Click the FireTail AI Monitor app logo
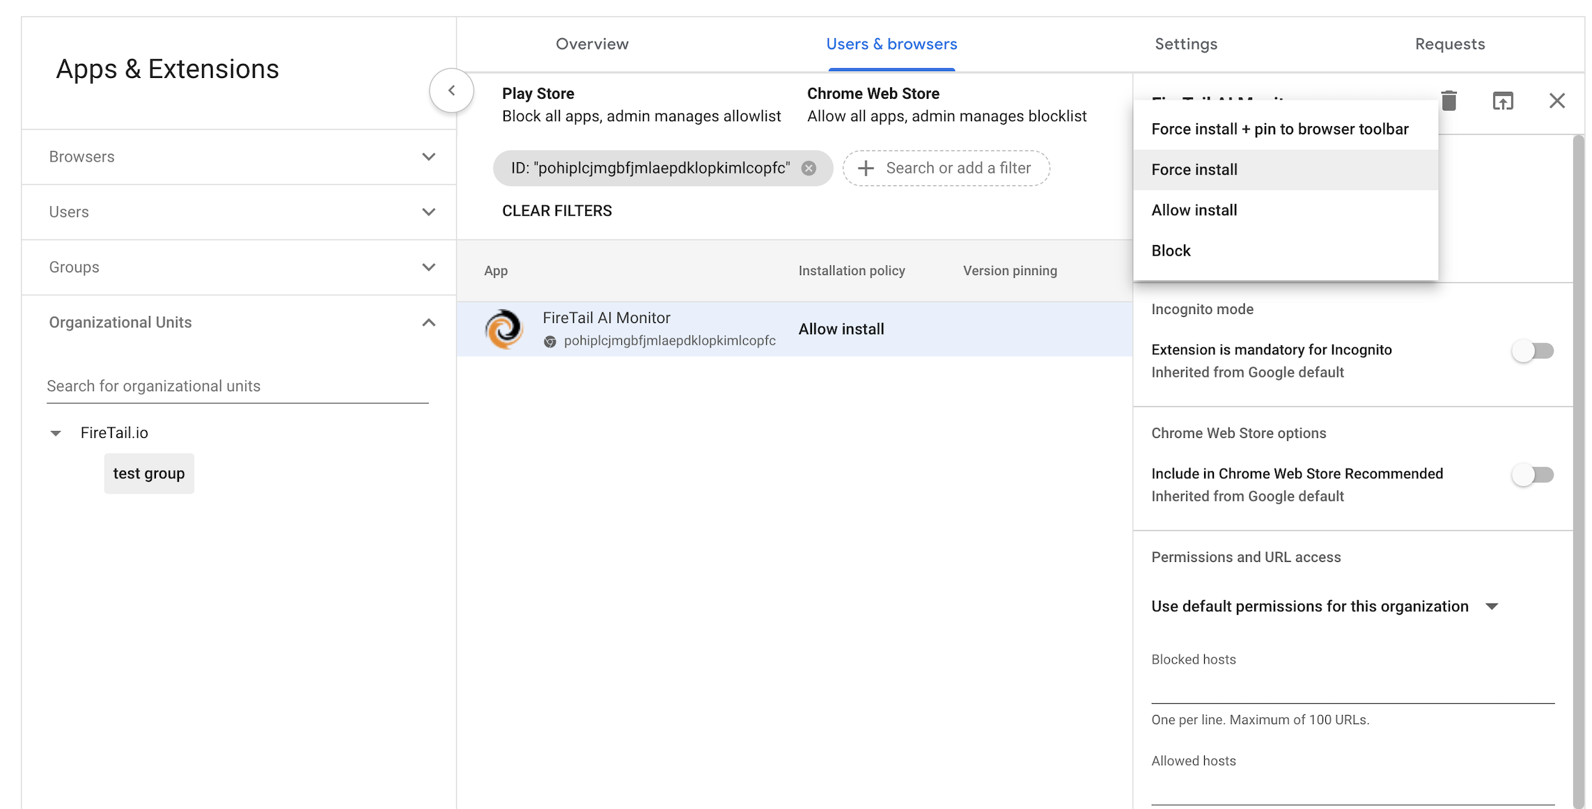 pyautogui.click(x=504, y=329)
